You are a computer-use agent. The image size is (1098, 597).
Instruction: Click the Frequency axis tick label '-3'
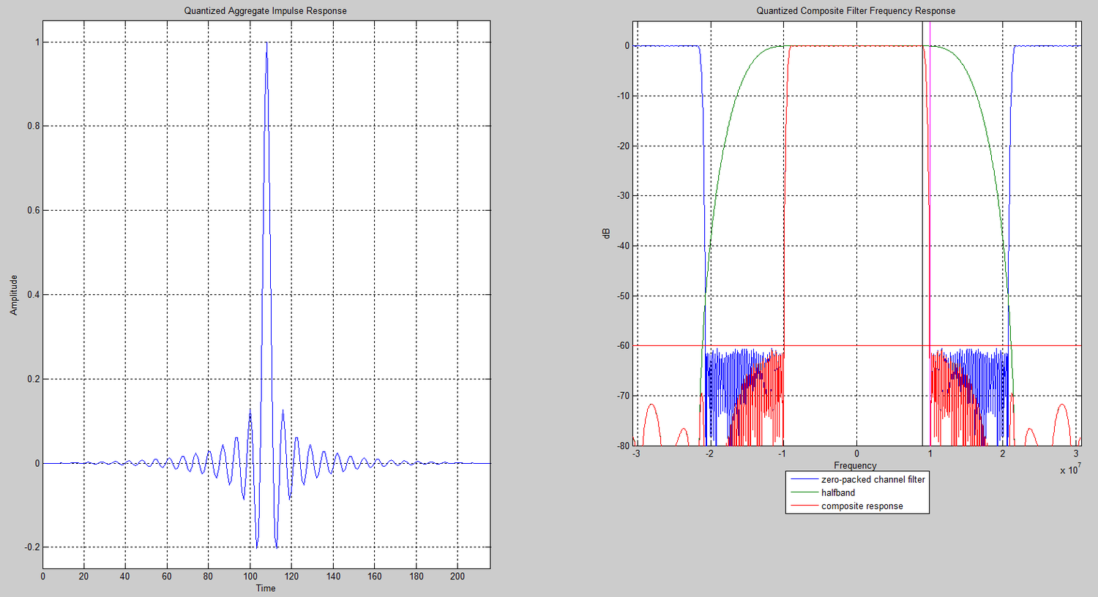(x=635, y=454)
